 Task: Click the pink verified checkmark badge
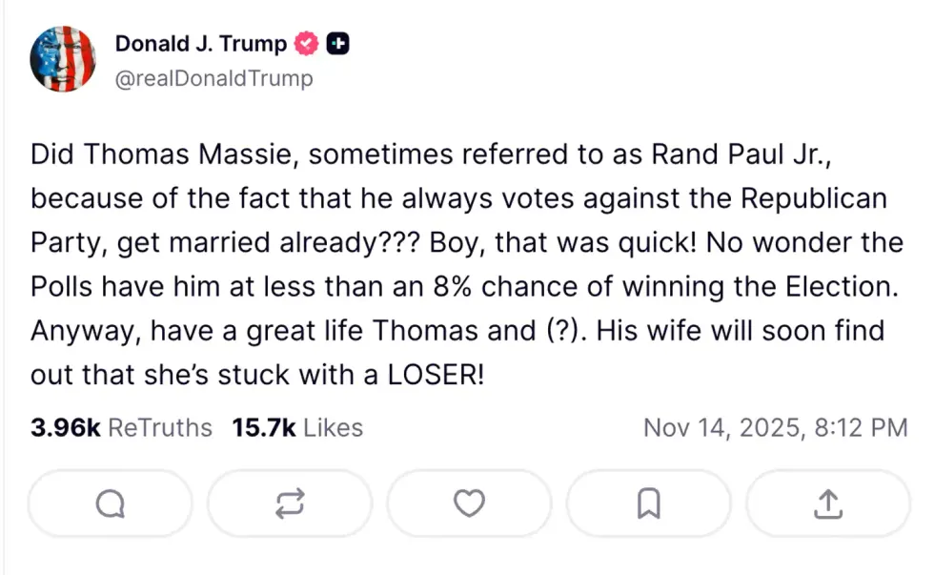click(305, 43)
